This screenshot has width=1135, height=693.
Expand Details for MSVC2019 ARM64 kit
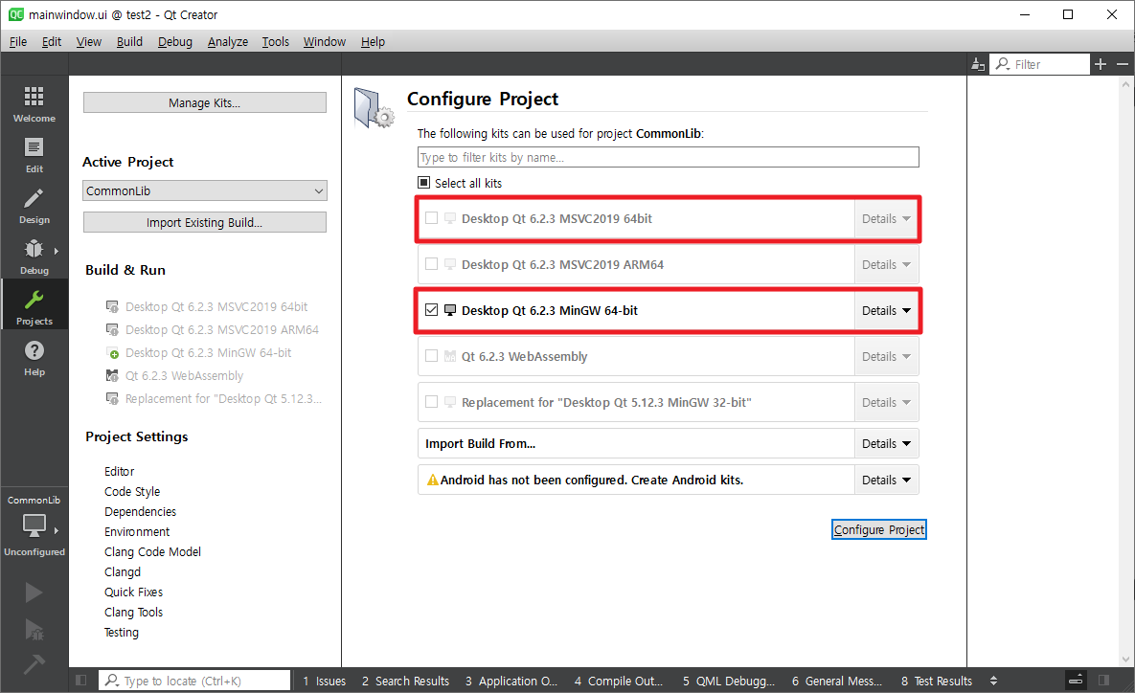coord(886,265)
